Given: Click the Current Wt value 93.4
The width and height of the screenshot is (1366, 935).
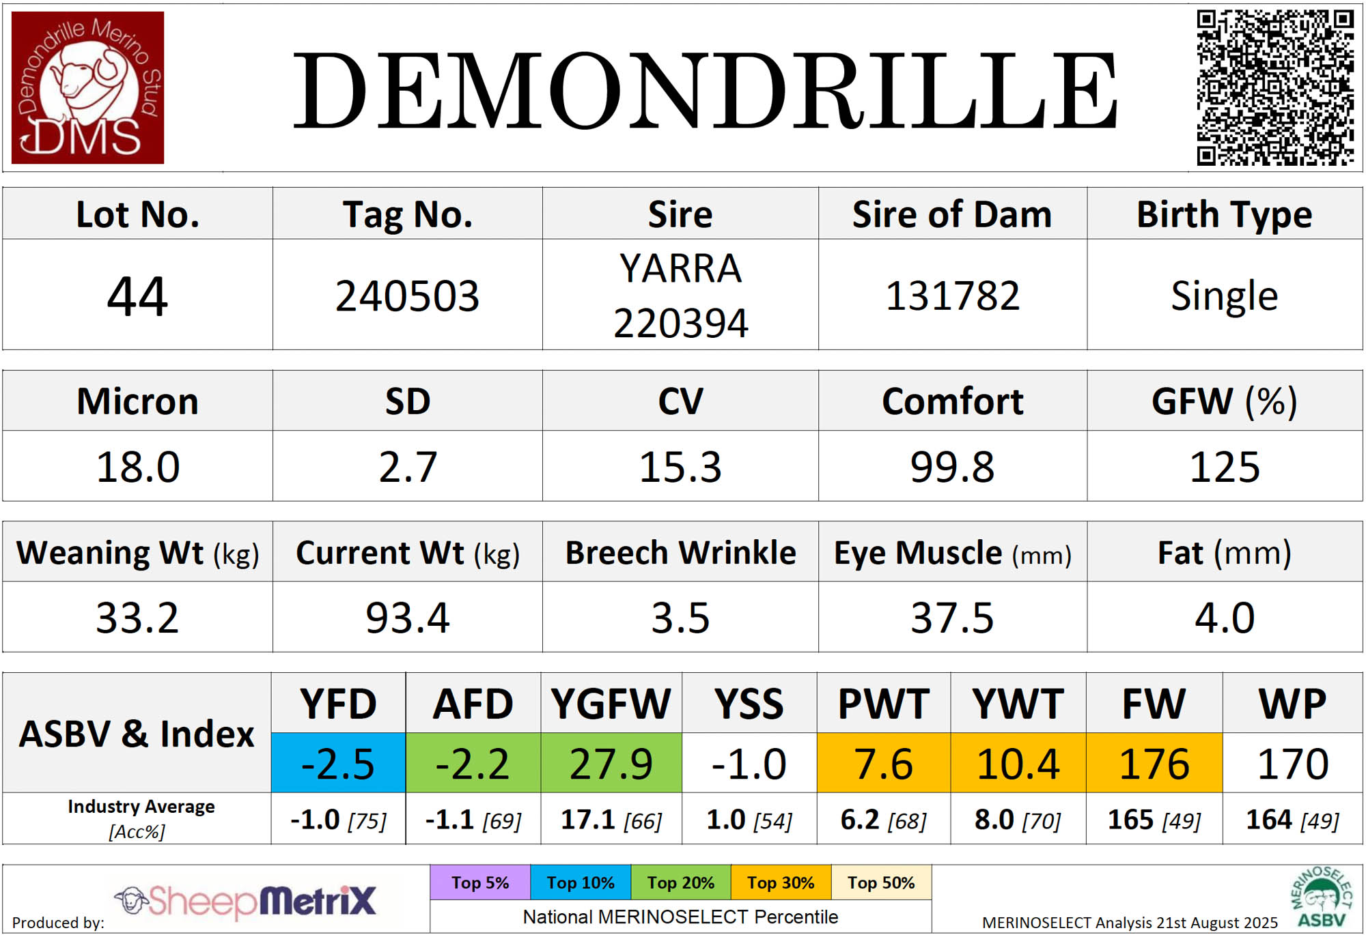Looking at the screenshot, I should click(x=407, y=618).
